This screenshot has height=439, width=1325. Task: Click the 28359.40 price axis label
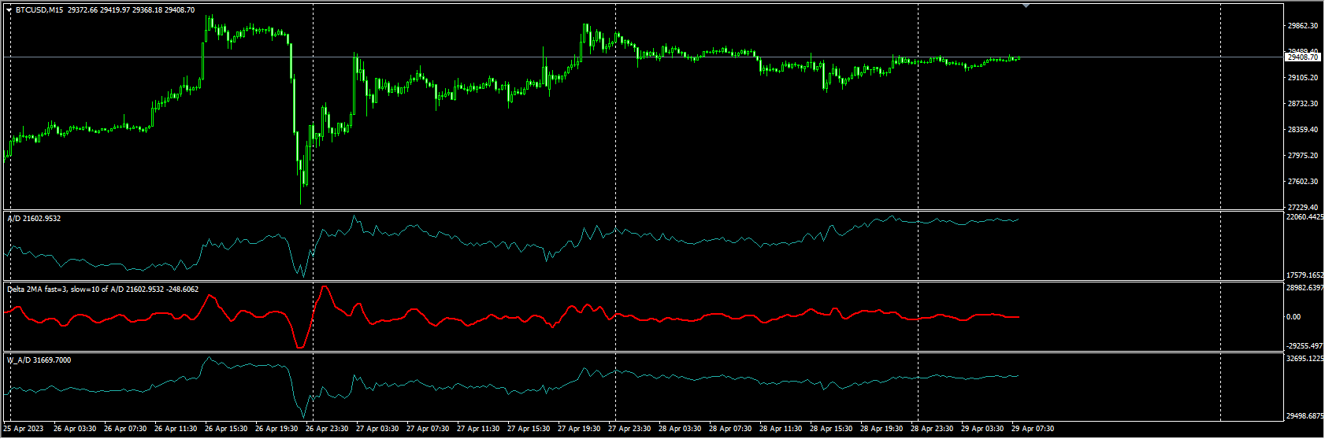pyautogui.click(x=1303, y=130)
